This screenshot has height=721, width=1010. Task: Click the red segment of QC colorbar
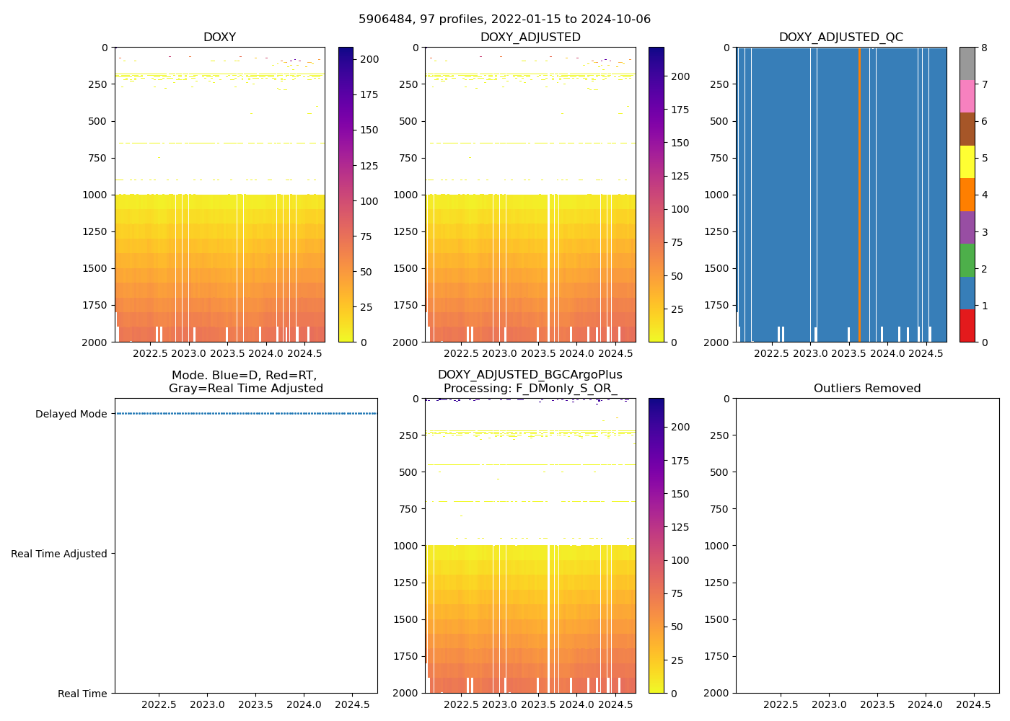[967, 326]
